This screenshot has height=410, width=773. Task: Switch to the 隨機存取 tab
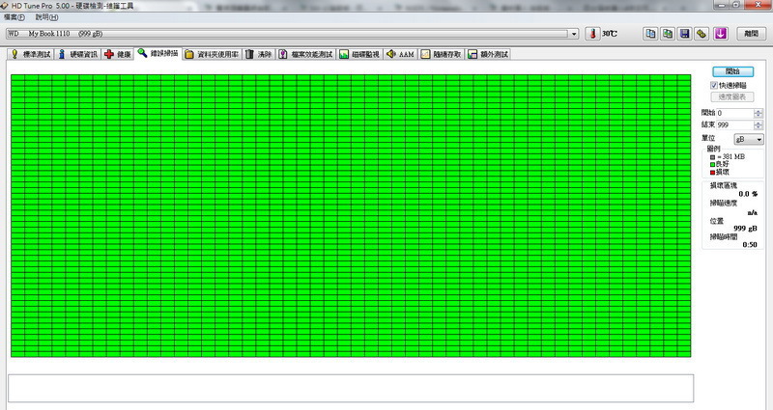click(442, 54)
